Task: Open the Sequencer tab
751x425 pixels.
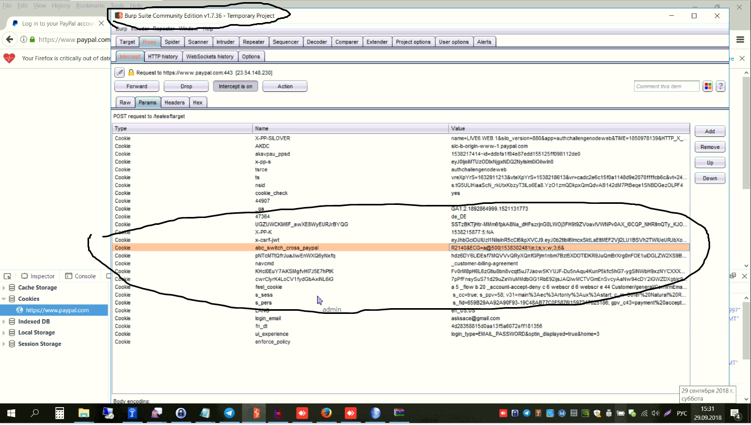Action: pyautogui.click(x=286, y=42)
